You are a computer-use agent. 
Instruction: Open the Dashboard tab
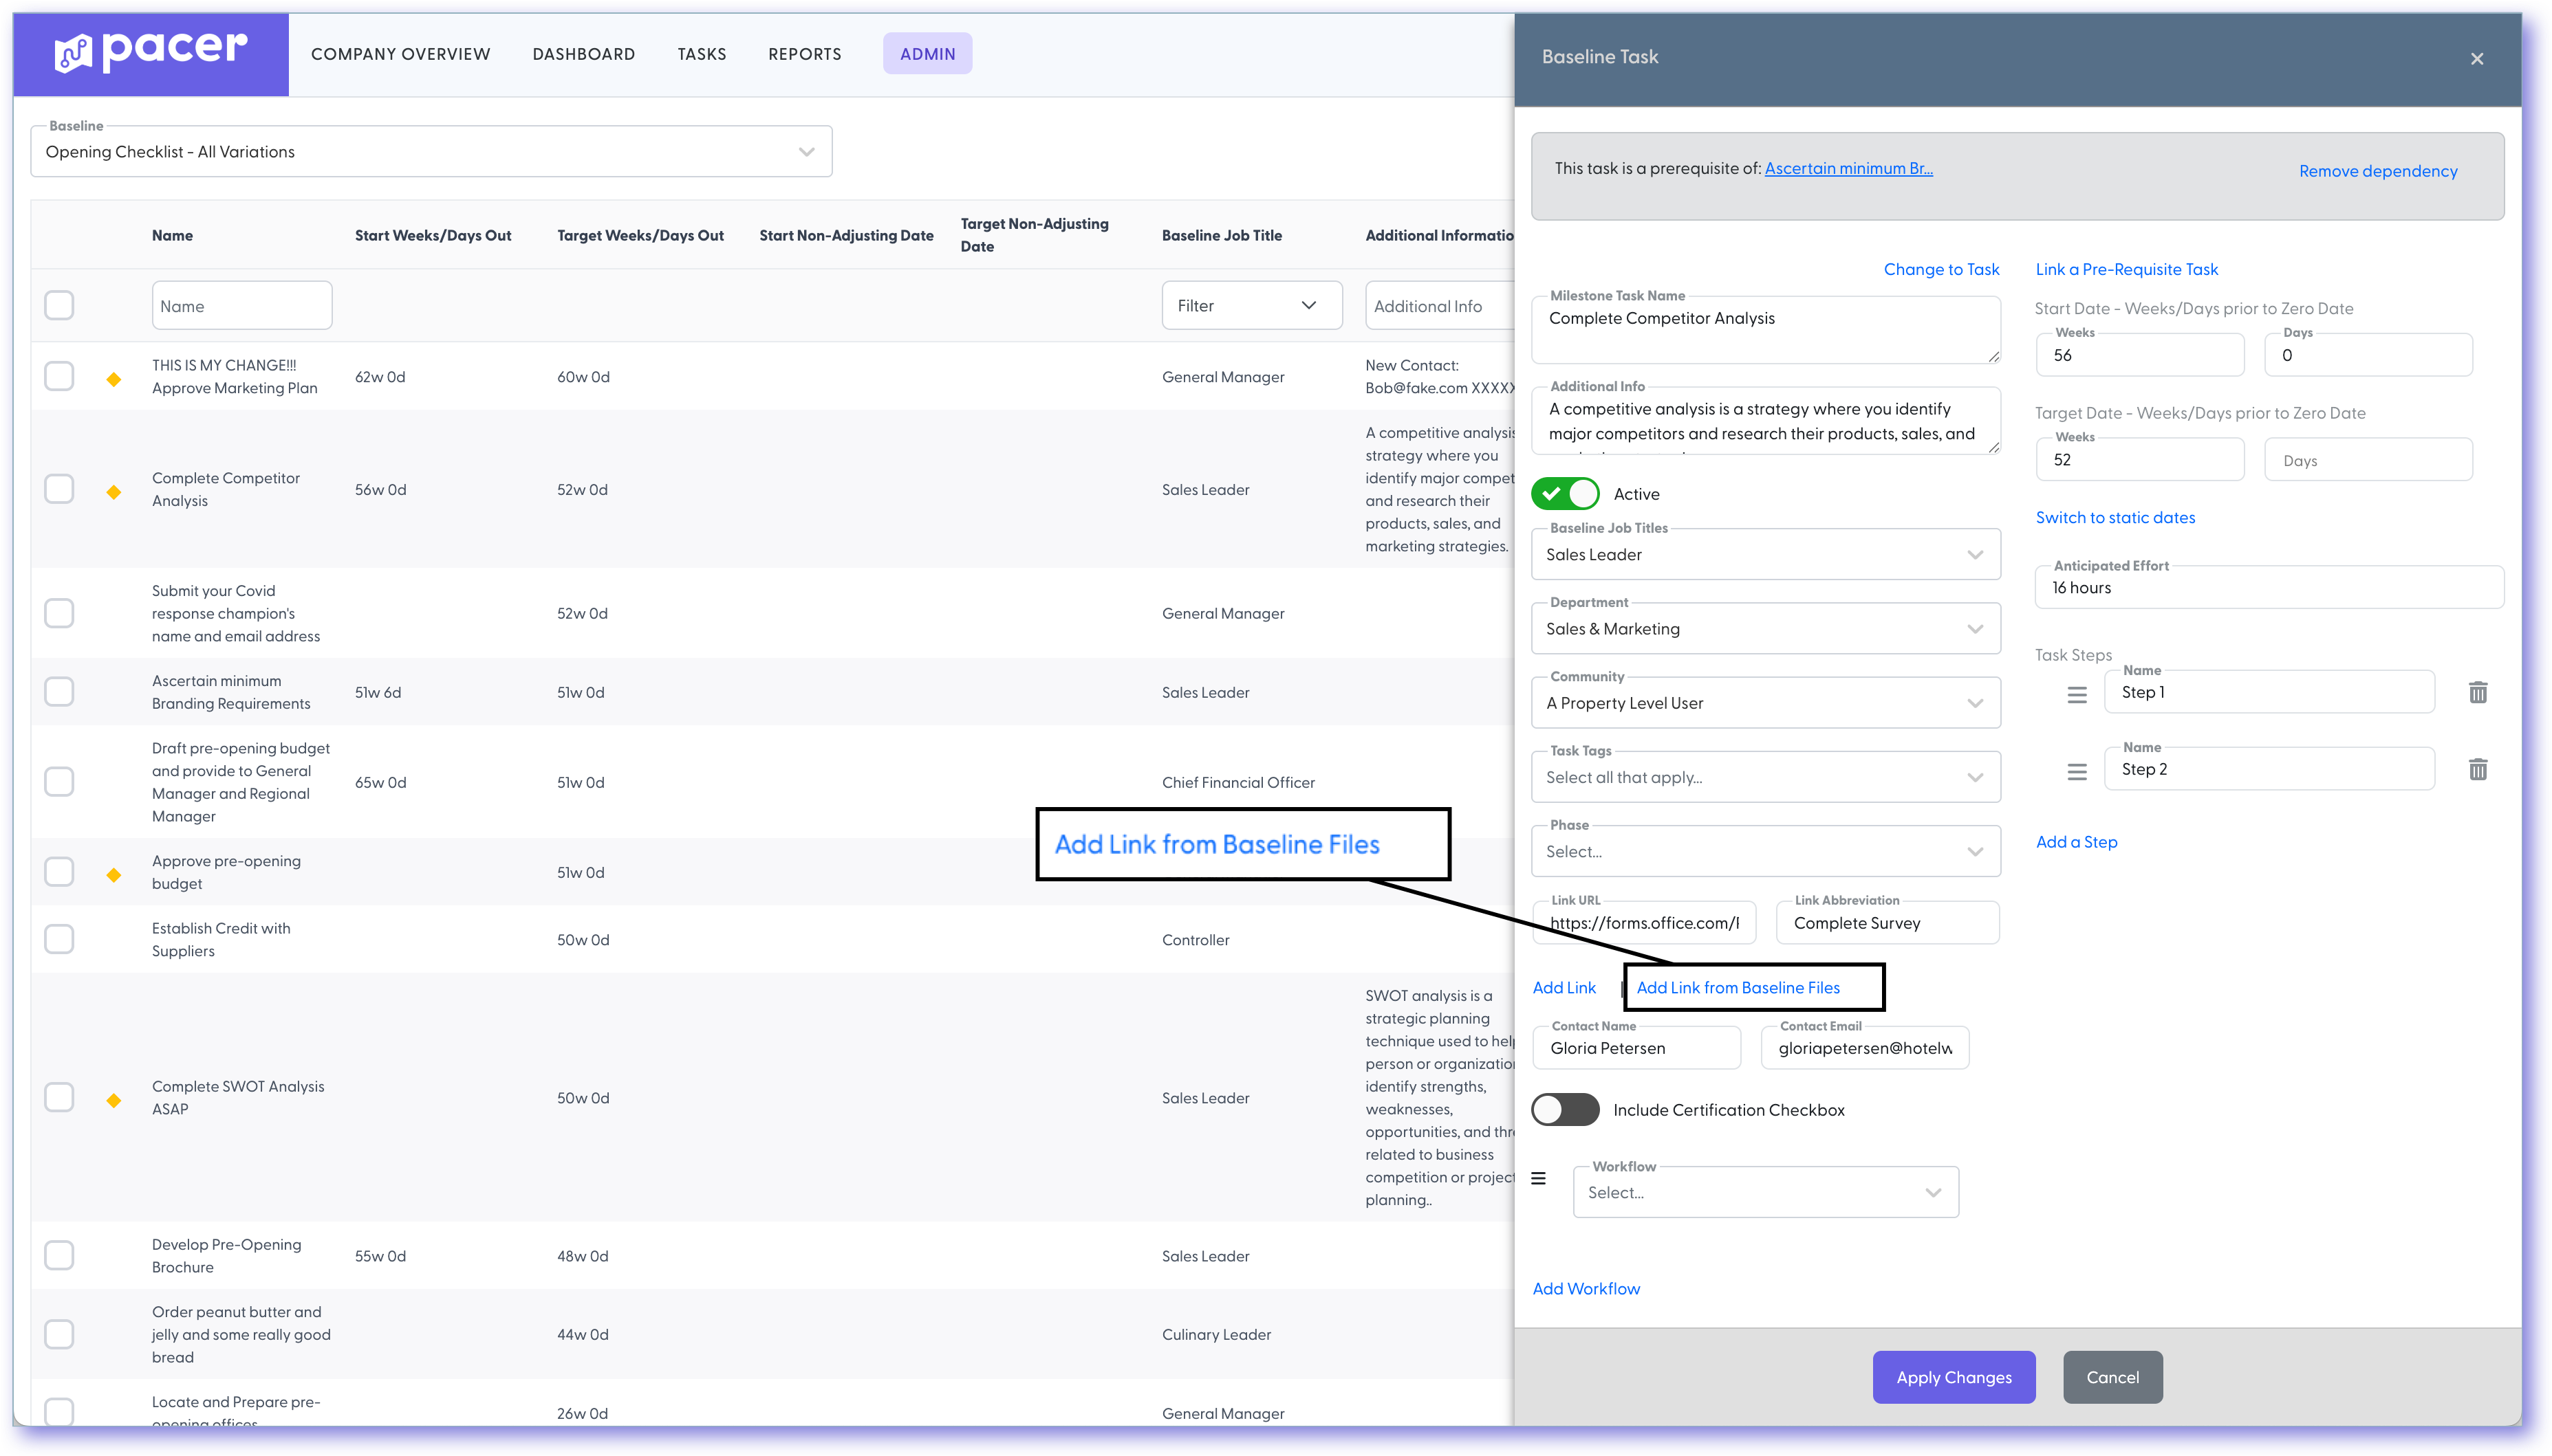(583, 54)
